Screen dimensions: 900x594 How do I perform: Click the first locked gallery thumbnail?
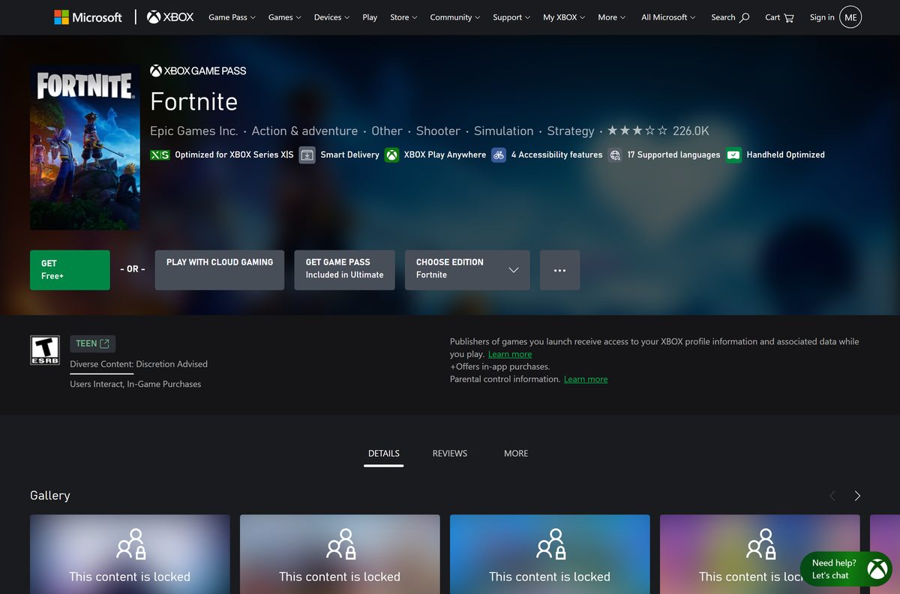pos(130,554)
